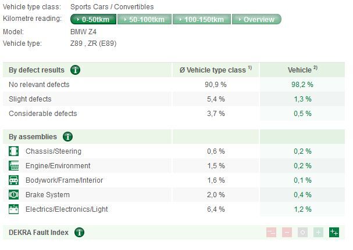The height and width of the screenshot is (250, 353).
Task: Click the Electrics/Electronics/Light row label
Action: pyautogui.click(x=66, y=209)
